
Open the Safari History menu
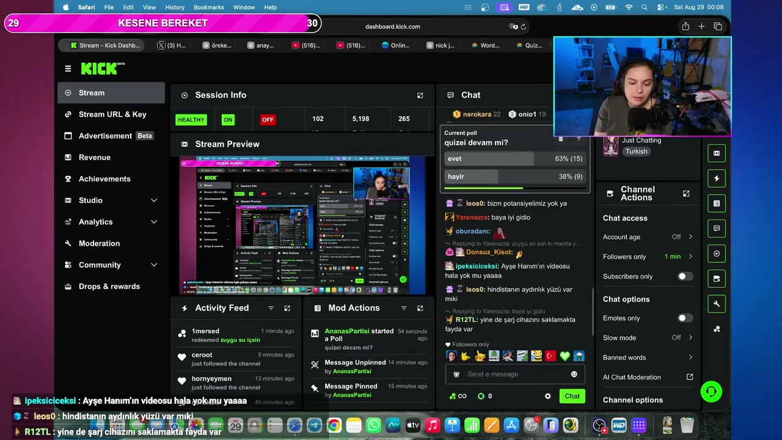click(175, 7)
